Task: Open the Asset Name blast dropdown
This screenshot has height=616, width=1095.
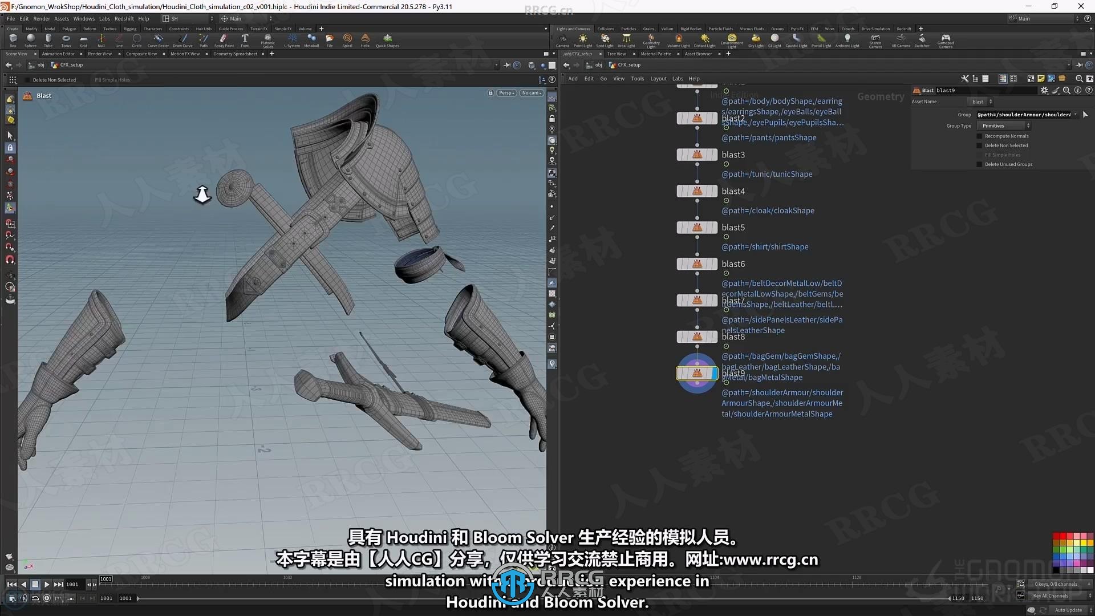Action: [x=982, y=102]
